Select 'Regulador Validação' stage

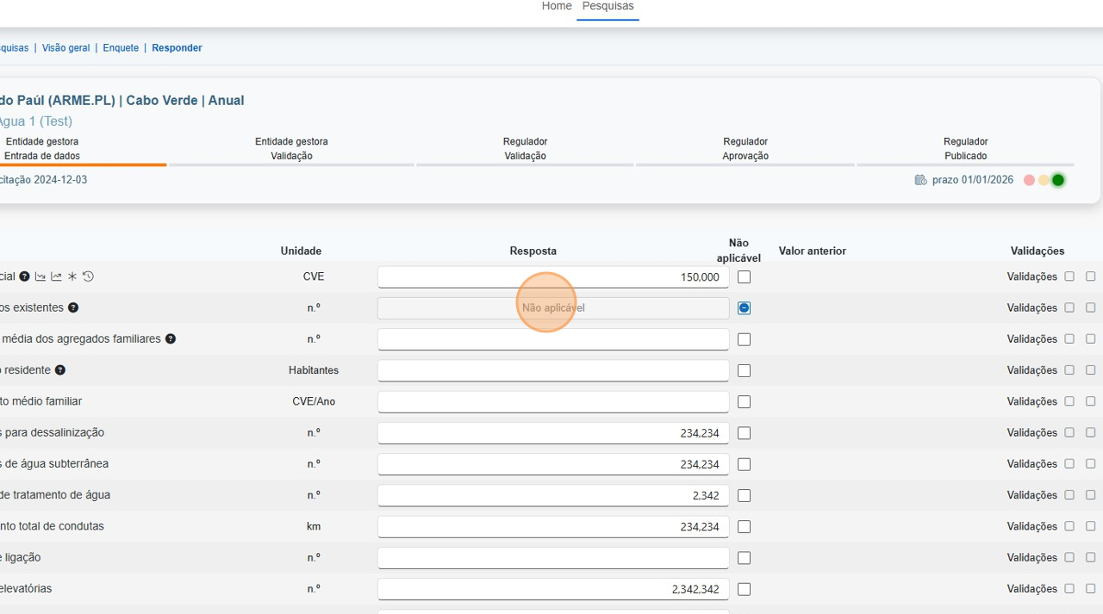525,148
